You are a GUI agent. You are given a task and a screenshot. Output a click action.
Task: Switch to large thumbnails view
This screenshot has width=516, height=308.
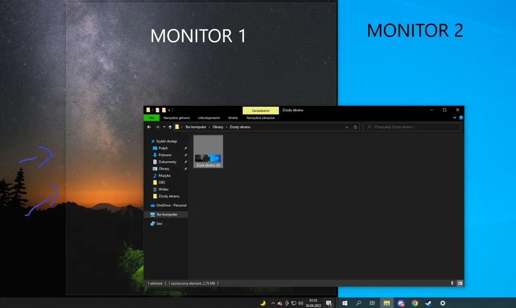point(460,283)
